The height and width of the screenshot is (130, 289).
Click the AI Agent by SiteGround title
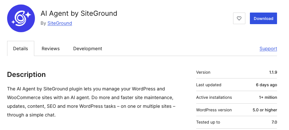[79, 14]
